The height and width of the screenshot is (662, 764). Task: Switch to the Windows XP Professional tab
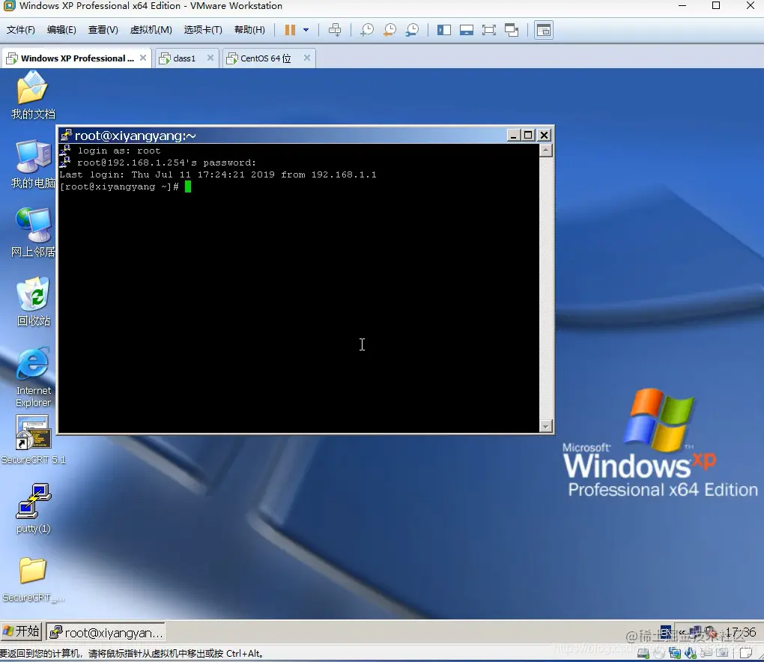76,58
